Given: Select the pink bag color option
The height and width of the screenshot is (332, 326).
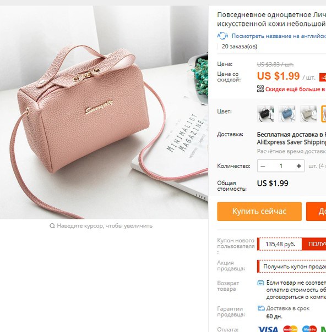Looking at the screenshot, I should pos(324,114).
